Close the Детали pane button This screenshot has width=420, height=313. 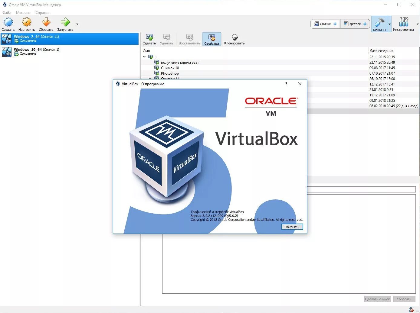(365, 24)
